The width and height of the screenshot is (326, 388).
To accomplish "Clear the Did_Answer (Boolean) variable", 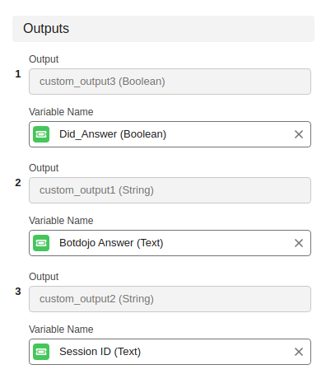I will tap(299, 134).
